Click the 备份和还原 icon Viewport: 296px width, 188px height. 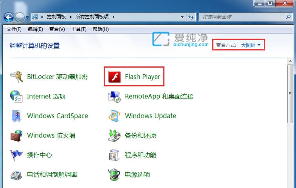click(114, 136)
